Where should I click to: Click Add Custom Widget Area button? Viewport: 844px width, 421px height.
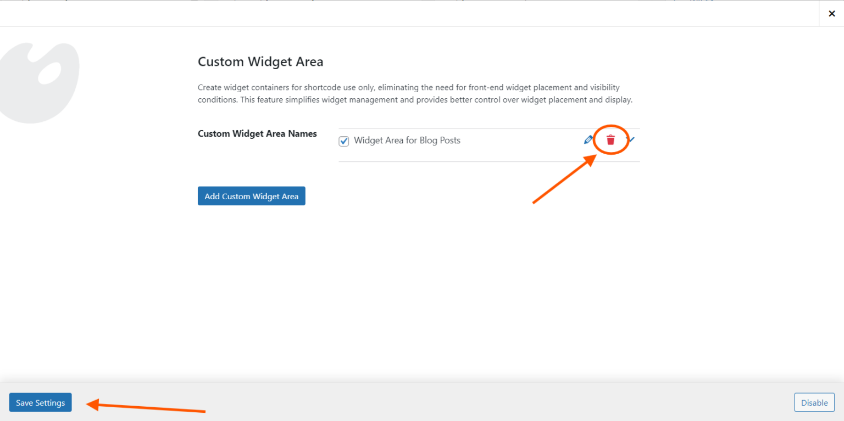251,196
